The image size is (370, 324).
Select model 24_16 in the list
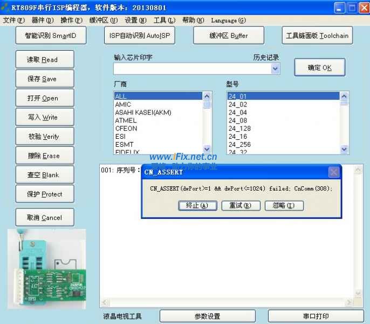[283, 137]
